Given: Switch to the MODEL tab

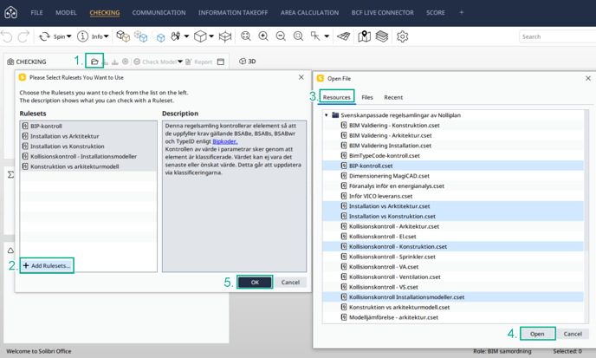Looking at the screenshot, I should pos(66,12).
